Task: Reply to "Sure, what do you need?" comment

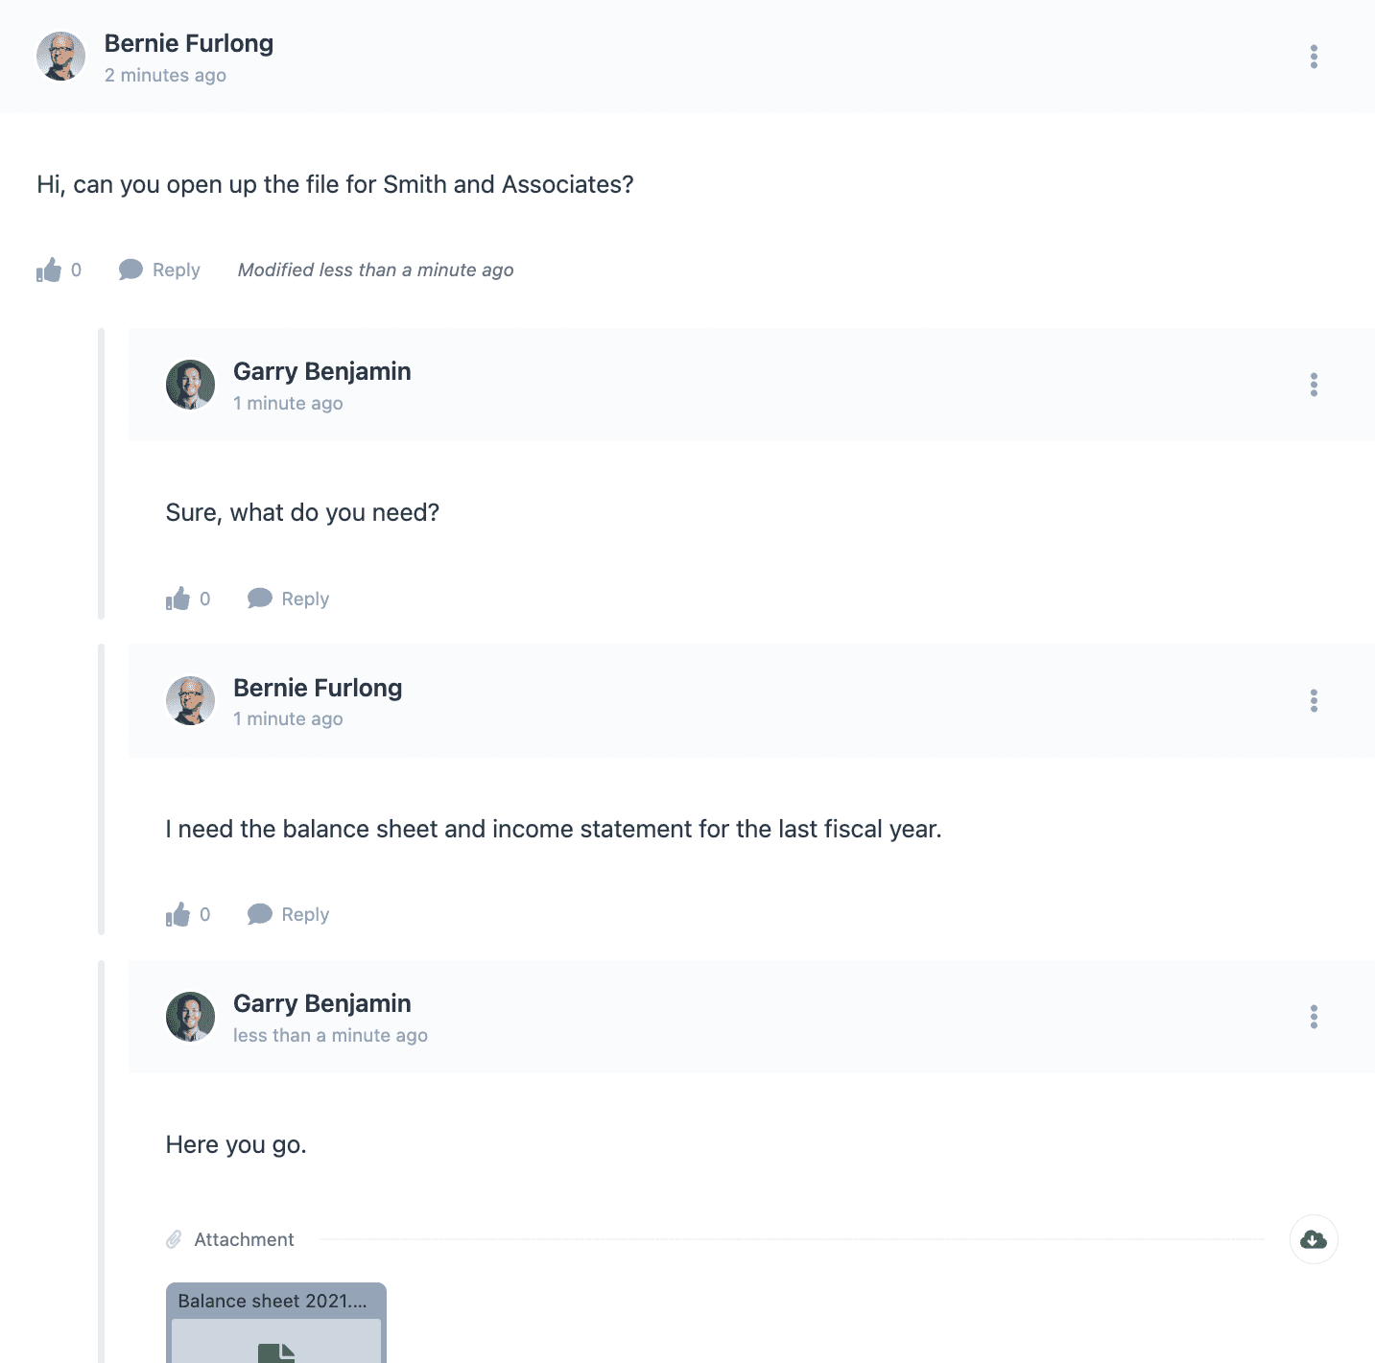Action: tap(288, 599)
